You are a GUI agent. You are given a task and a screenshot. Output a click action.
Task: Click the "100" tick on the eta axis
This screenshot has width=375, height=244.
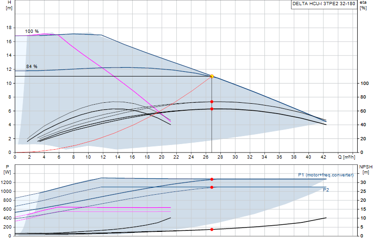pyautogui.click(x=365, y=84)
